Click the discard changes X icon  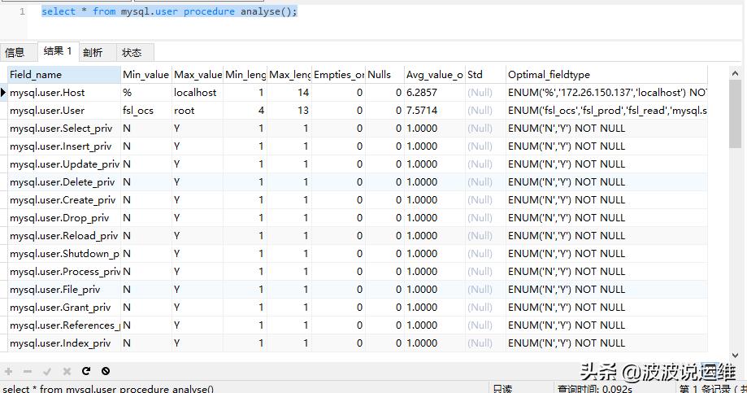67,371
